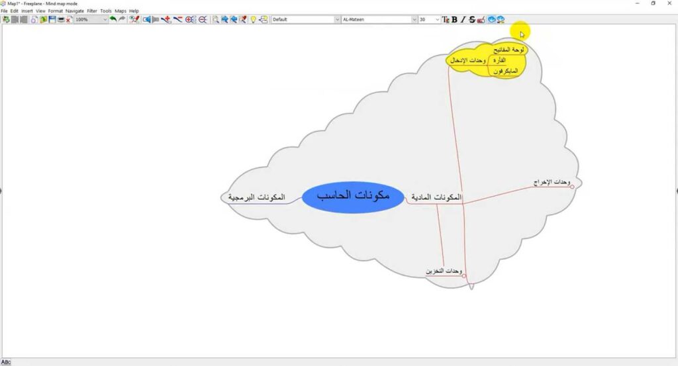The height and width of the screenshot is (366, 678).
Task: Expand right side panel handle
Action: tap(676, 191)
